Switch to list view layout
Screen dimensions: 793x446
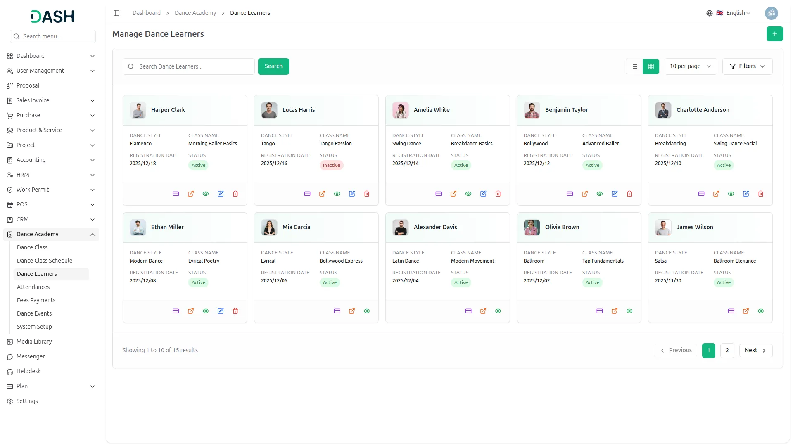point(634,66)
